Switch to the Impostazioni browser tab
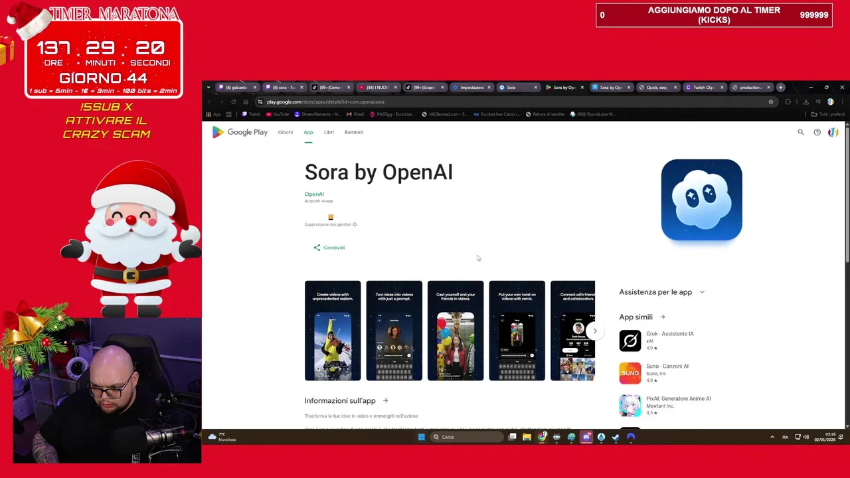 coord(472,88)
